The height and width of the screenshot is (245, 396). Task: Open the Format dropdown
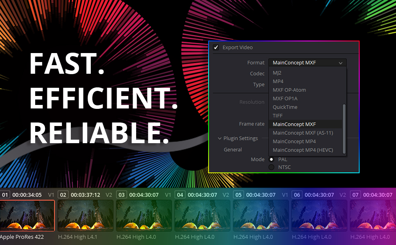click(307, 62)
